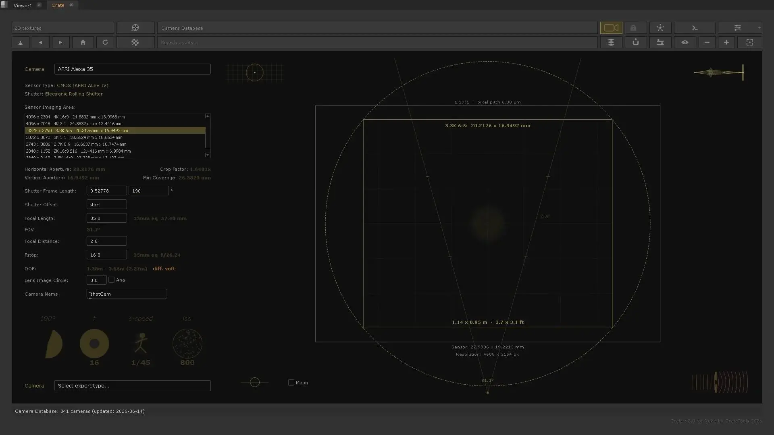Open the Shutter Offset start dropdown
The image size is (774, 435).
(x=107, y=204)
